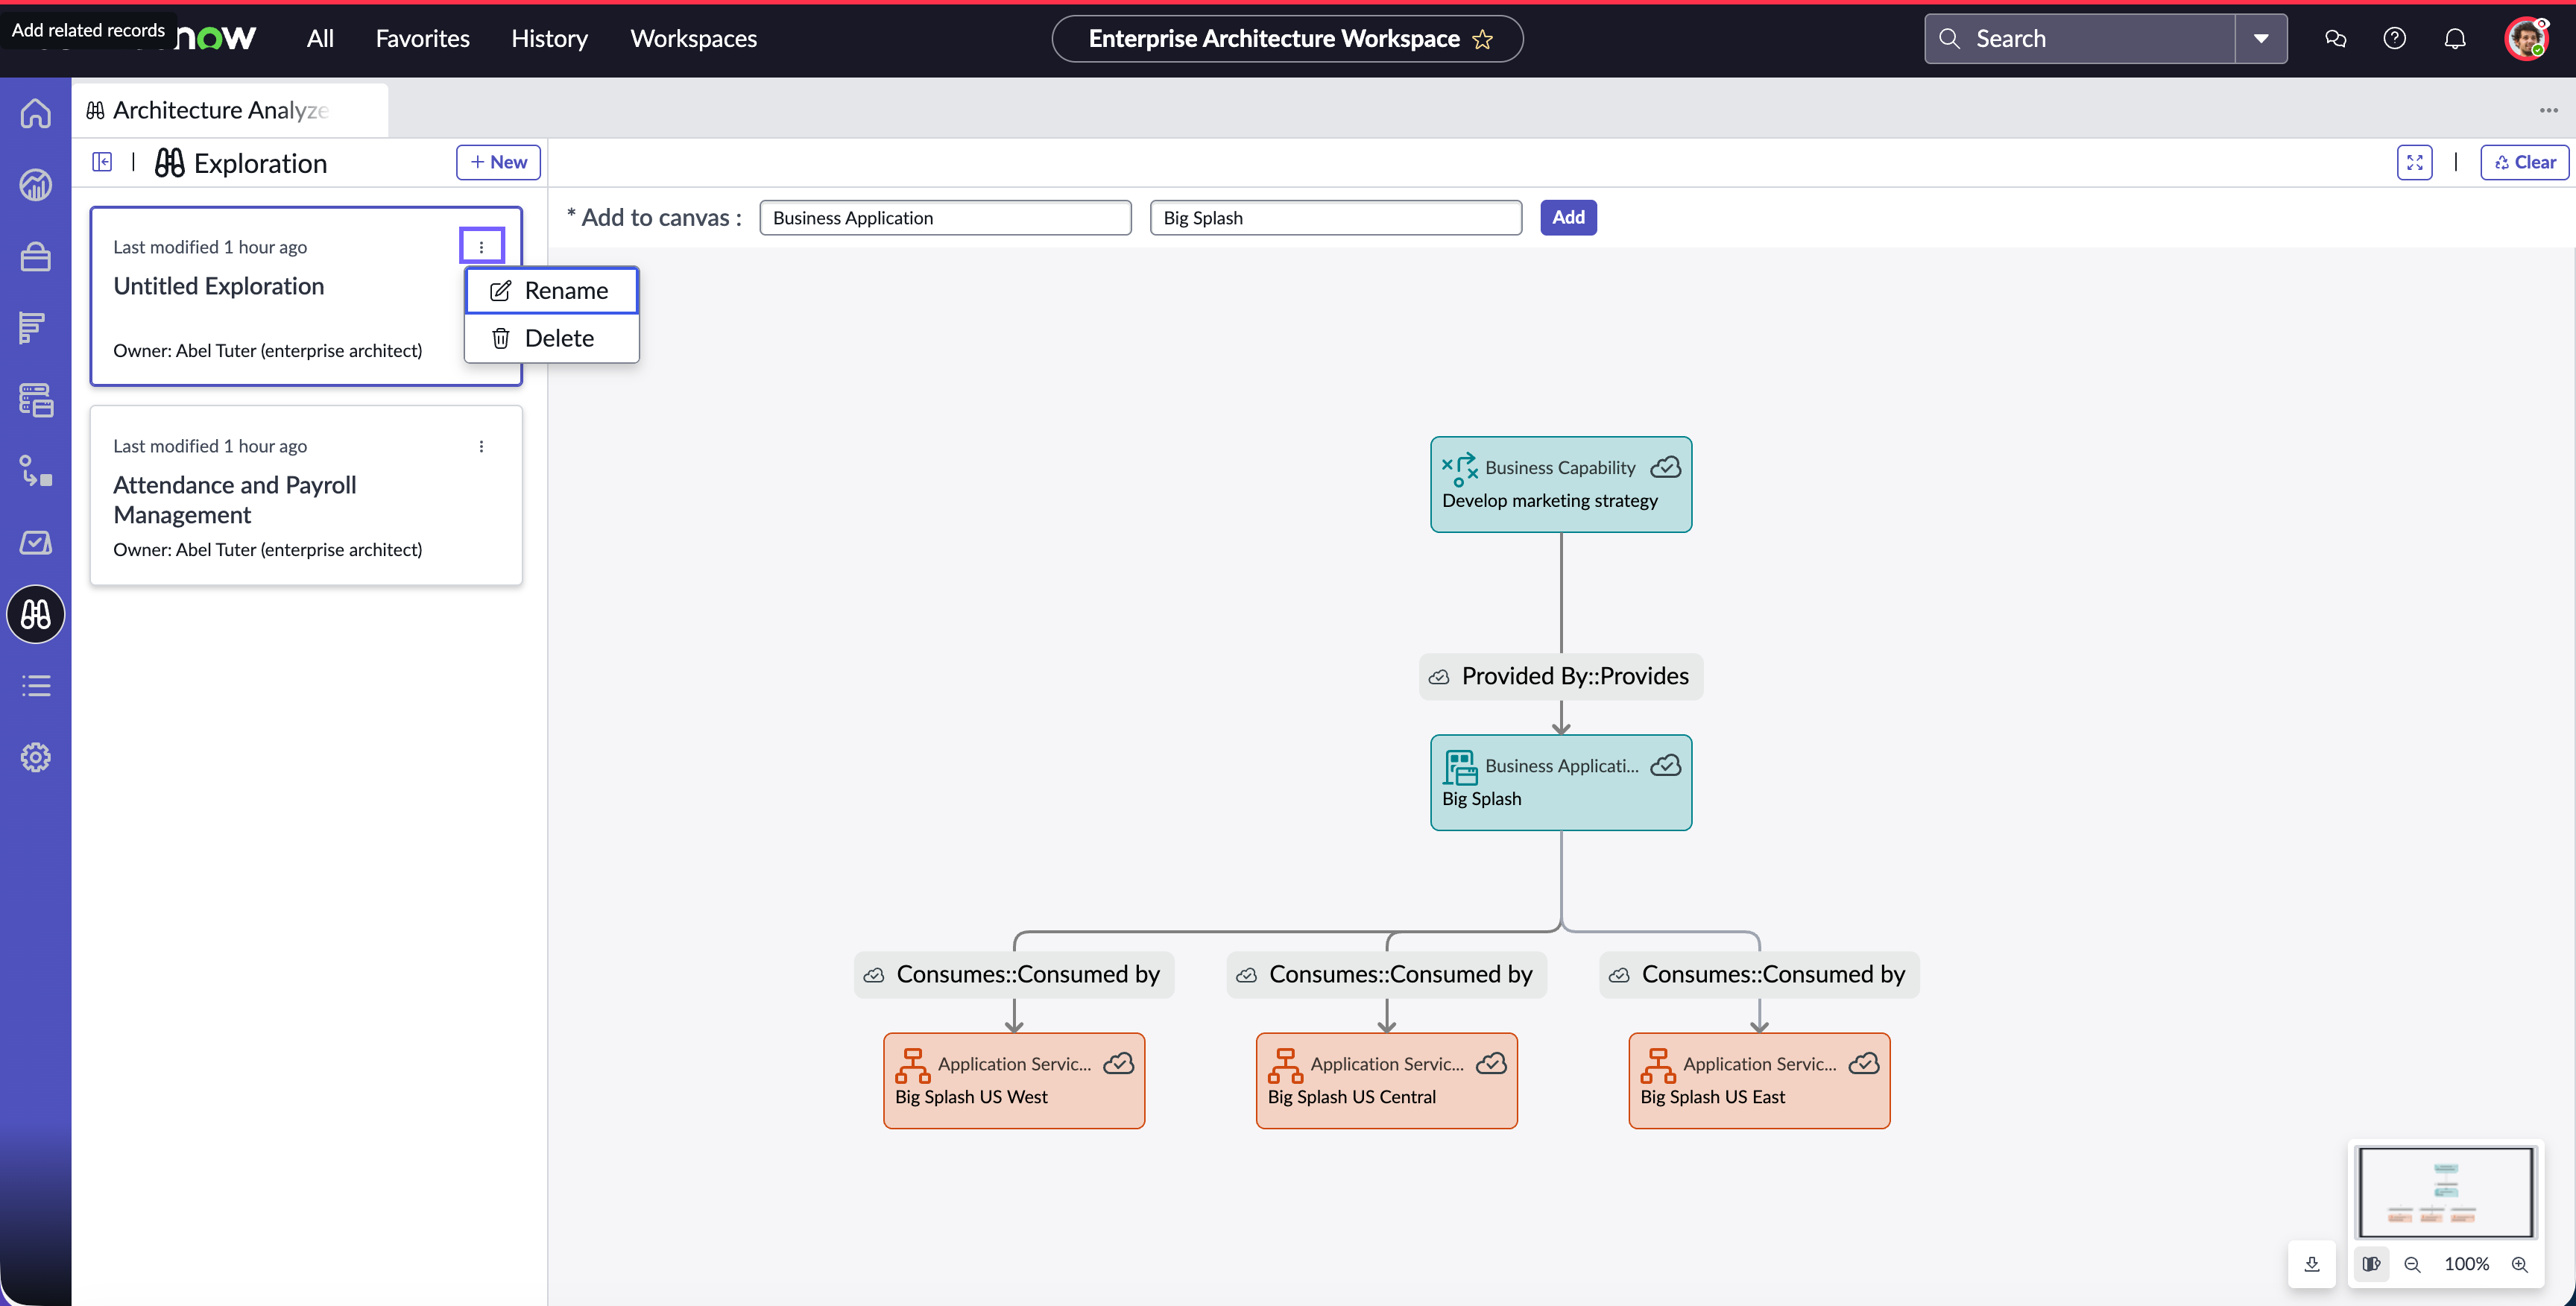The width and height of the screenshot is (2576, 1306).
Task: Click the Provided By::Provides relationship label
Action: click(x=1561, y=676)
